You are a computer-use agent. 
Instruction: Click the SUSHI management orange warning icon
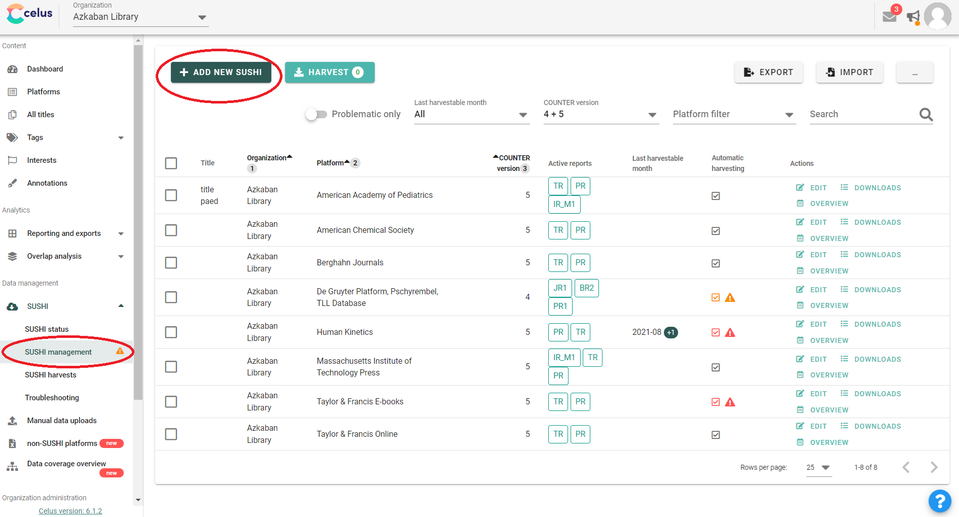click(x=120, y=351)
